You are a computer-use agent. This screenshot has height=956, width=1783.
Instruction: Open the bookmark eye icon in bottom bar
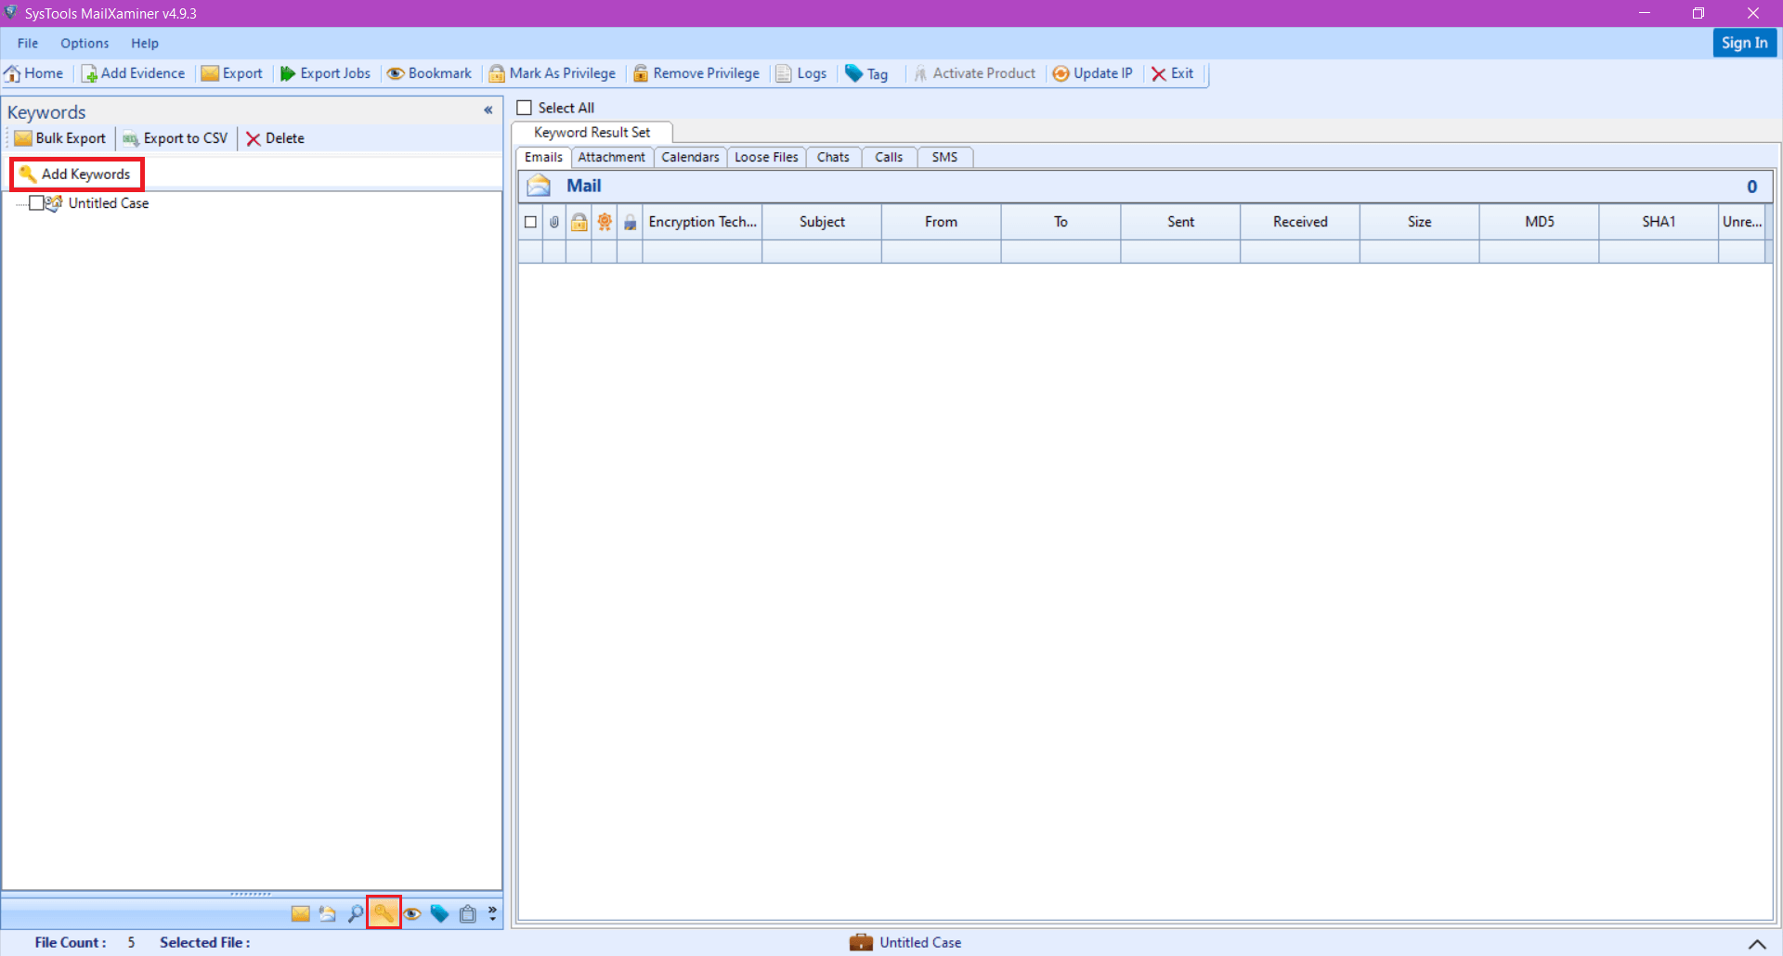pyautogui.click(x=412, y=913)
